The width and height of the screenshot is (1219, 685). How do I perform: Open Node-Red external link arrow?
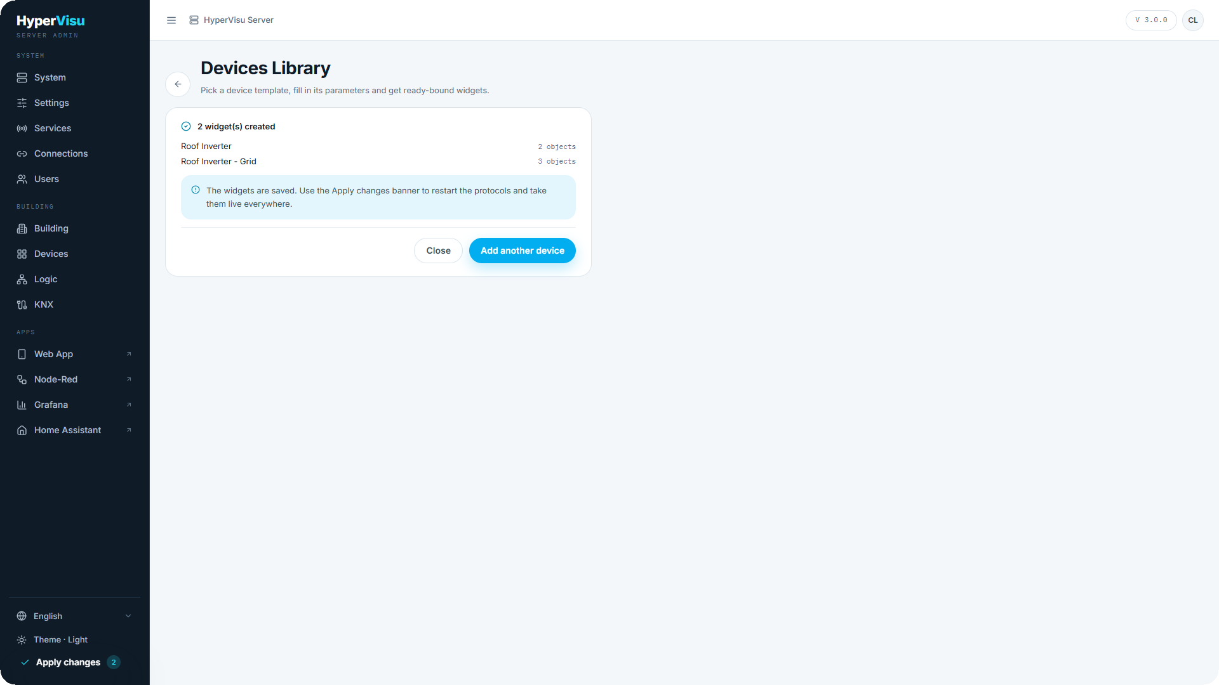point(129,379)
